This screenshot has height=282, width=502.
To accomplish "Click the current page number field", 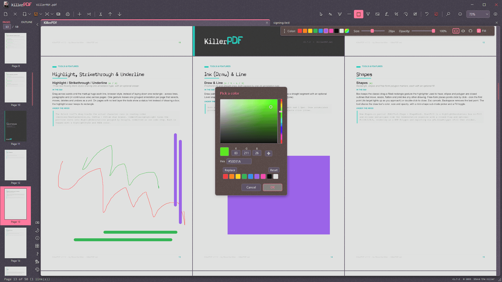I will coord(7,27).
